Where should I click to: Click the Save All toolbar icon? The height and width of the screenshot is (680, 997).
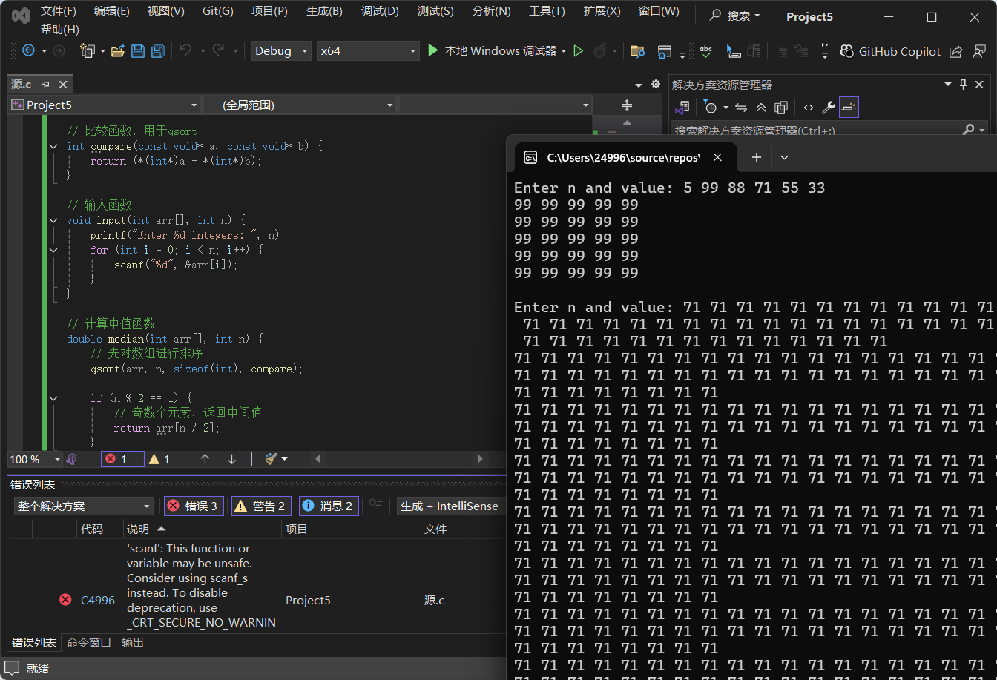pos(157,51)
